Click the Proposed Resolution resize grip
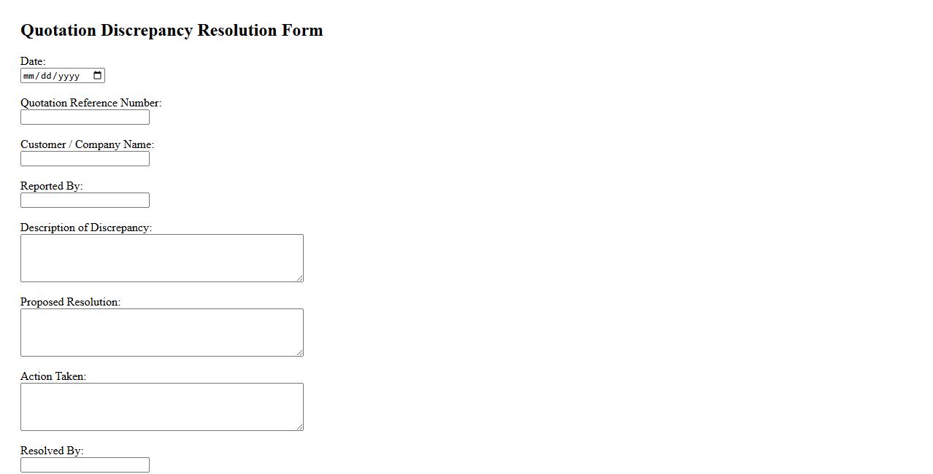 tap(299, 352)
